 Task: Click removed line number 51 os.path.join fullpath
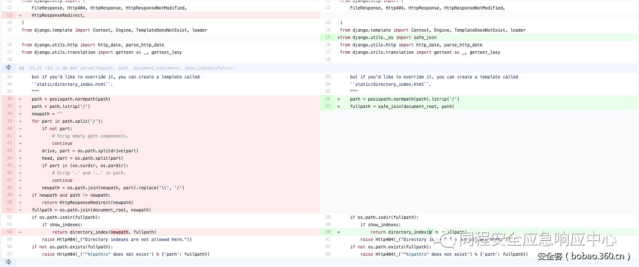pos(10,210)
